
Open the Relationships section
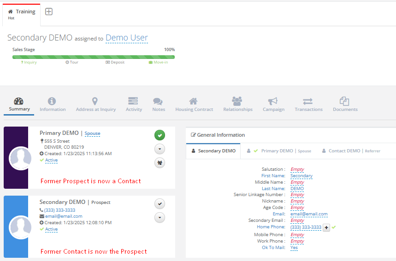click(238, 104)
